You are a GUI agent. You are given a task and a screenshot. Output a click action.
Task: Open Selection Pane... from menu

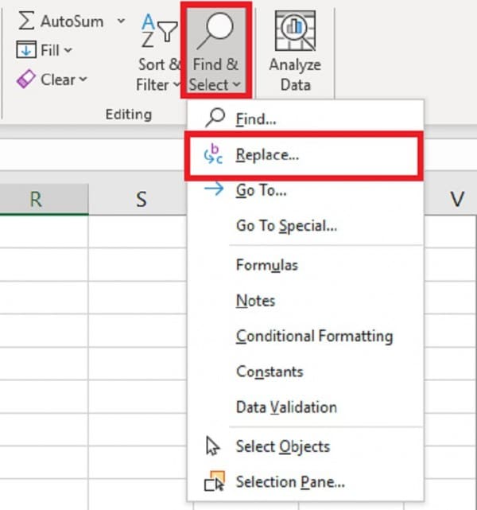pos(305,481)
